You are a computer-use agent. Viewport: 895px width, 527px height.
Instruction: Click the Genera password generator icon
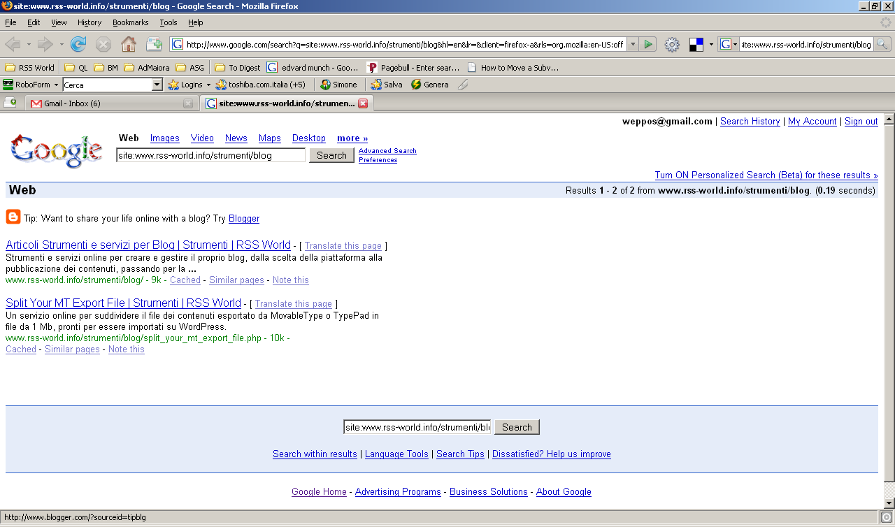pos(416,85)
